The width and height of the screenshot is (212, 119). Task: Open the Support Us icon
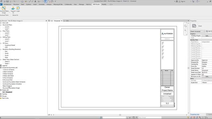pos(13,8)
